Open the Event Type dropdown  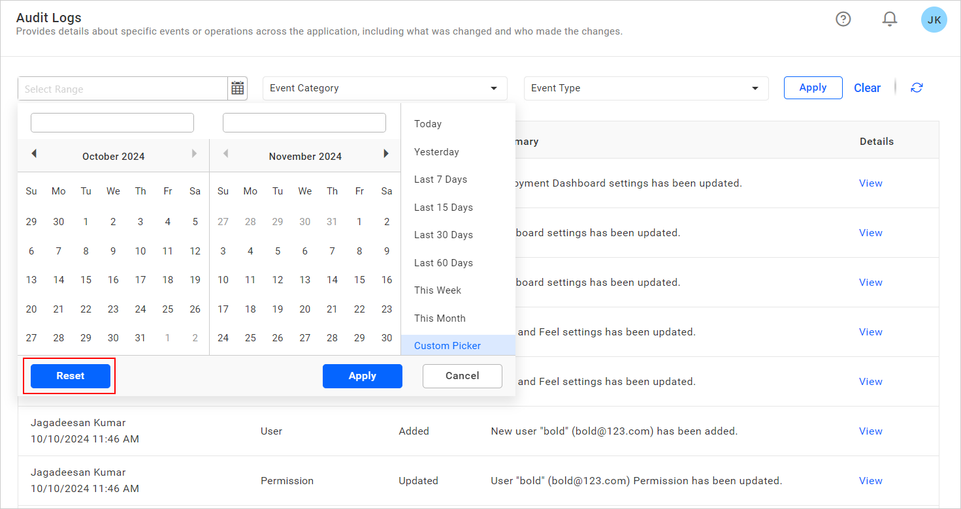point(645,87)
